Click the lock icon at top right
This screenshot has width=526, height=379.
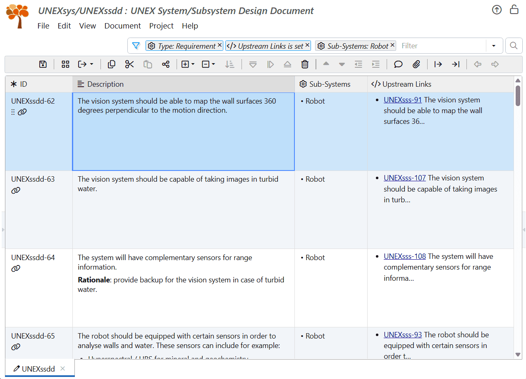coord(514,10)
